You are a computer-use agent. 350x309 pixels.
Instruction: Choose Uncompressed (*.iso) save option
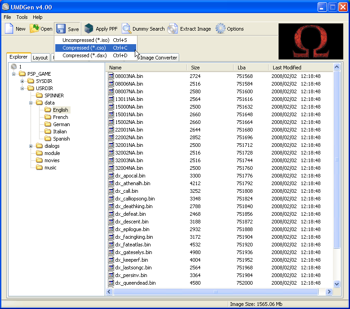pos(96,40)
